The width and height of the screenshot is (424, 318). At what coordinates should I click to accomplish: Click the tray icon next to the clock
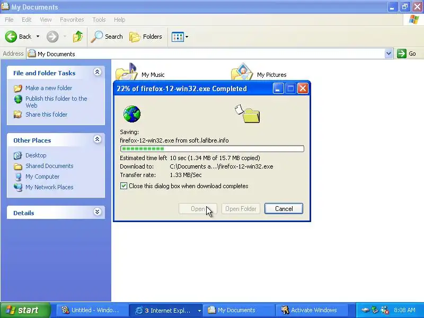(x=385, y=310)
